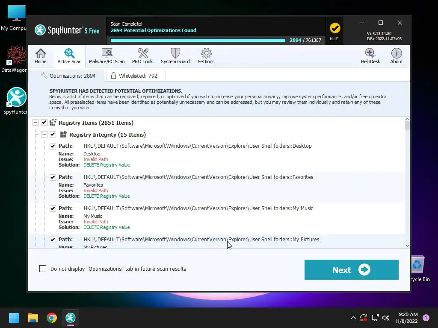Image resolution: width=438 pixels, height=328 pixels.
Task: Open the Home section
Action: coord(41,56)
